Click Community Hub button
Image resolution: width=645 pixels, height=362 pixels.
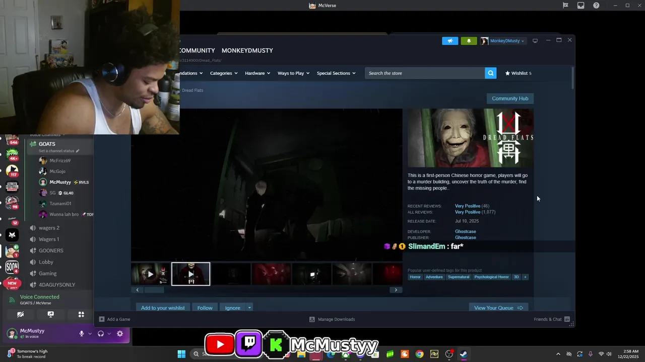point(510,99)
